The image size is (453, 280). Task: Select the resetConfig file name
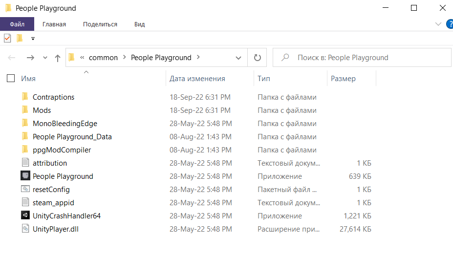pyautogui.click(x=51, y=190)
